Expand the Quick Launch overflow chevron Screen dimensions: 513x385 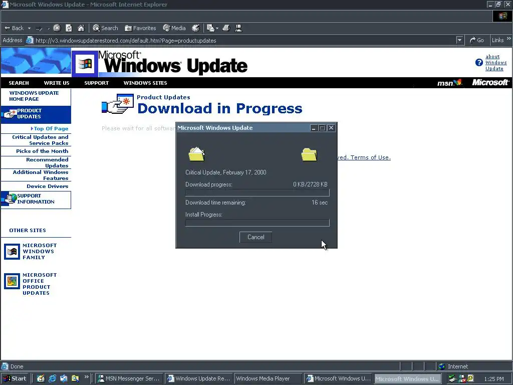tap(86, 377)
